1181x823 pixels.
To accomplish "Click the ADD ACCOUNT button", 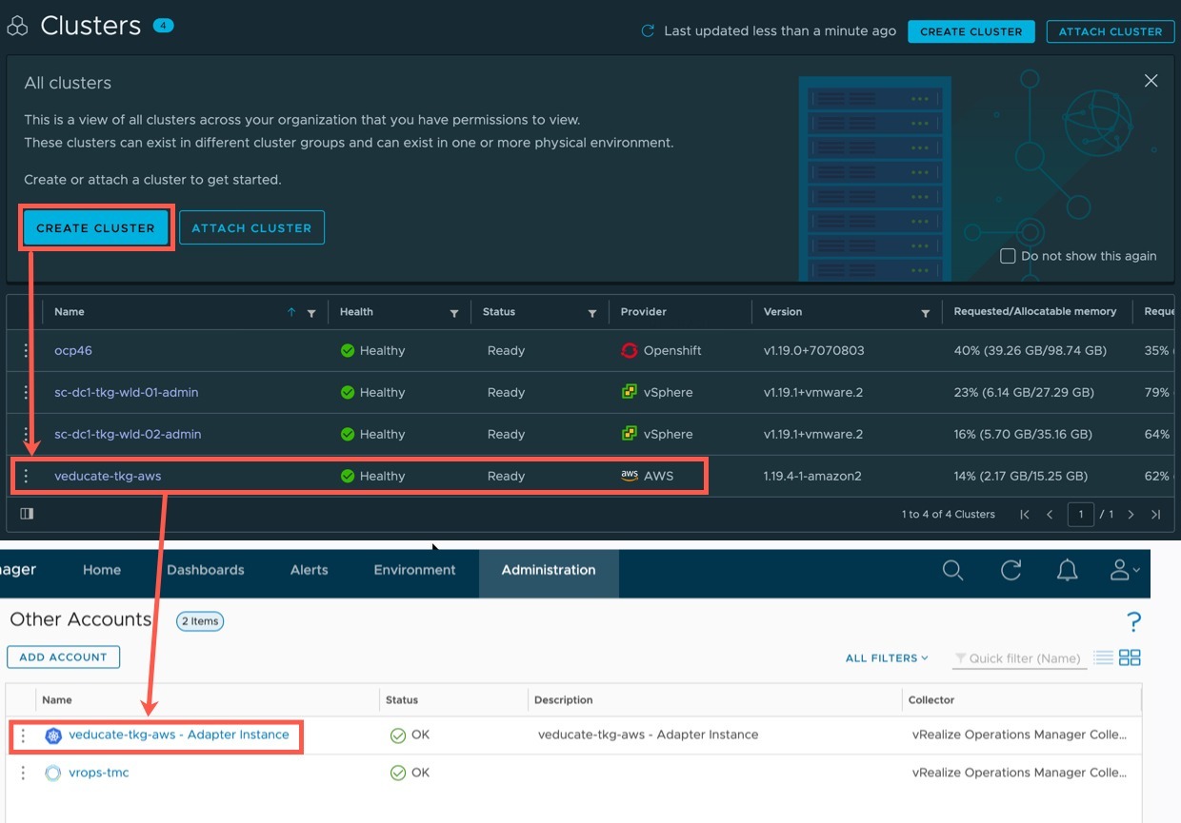I will pos(64,657).
